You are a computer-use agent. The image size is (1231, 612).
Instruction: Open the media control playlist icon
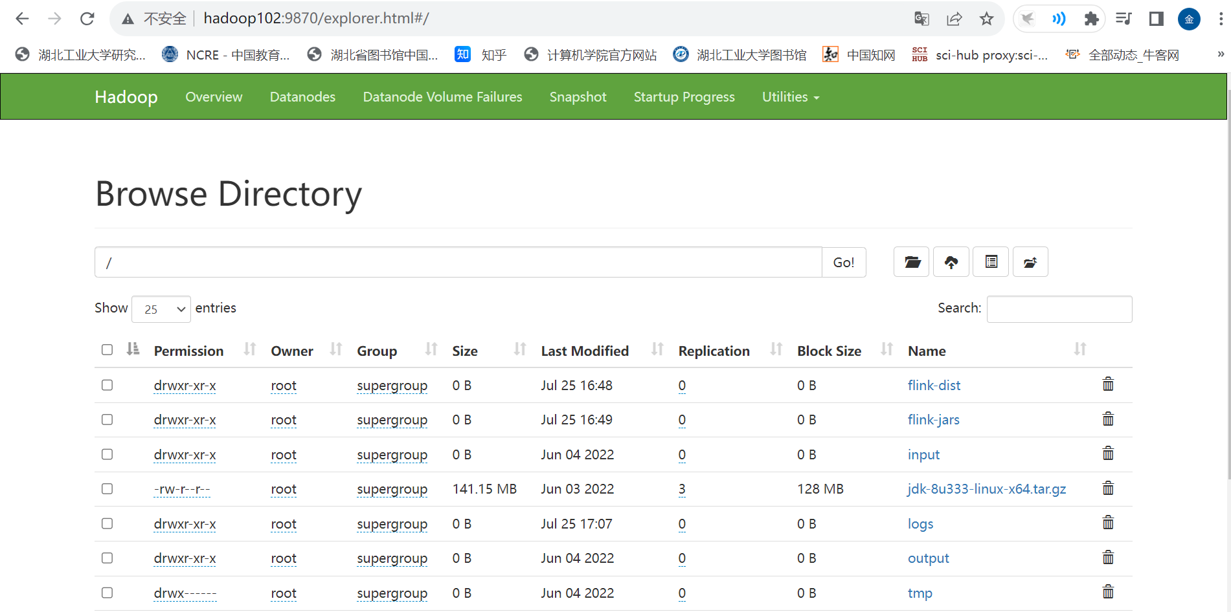1124,19
